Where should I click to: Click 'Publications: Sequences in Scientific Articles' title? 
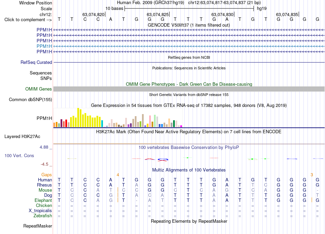pyautogui.click(x=189, y=68)
